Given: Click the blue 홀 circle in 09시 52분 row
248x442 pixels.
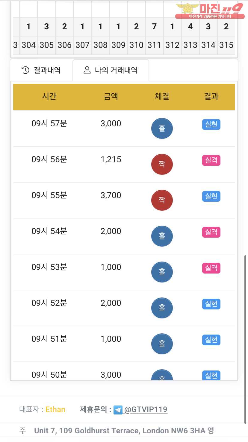Looking at the screenshot, I should 162,308.
